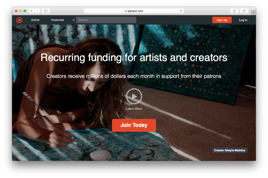268x178 pixels.
Task: Click the Patreon logo icon
Action: pos(19,20)
